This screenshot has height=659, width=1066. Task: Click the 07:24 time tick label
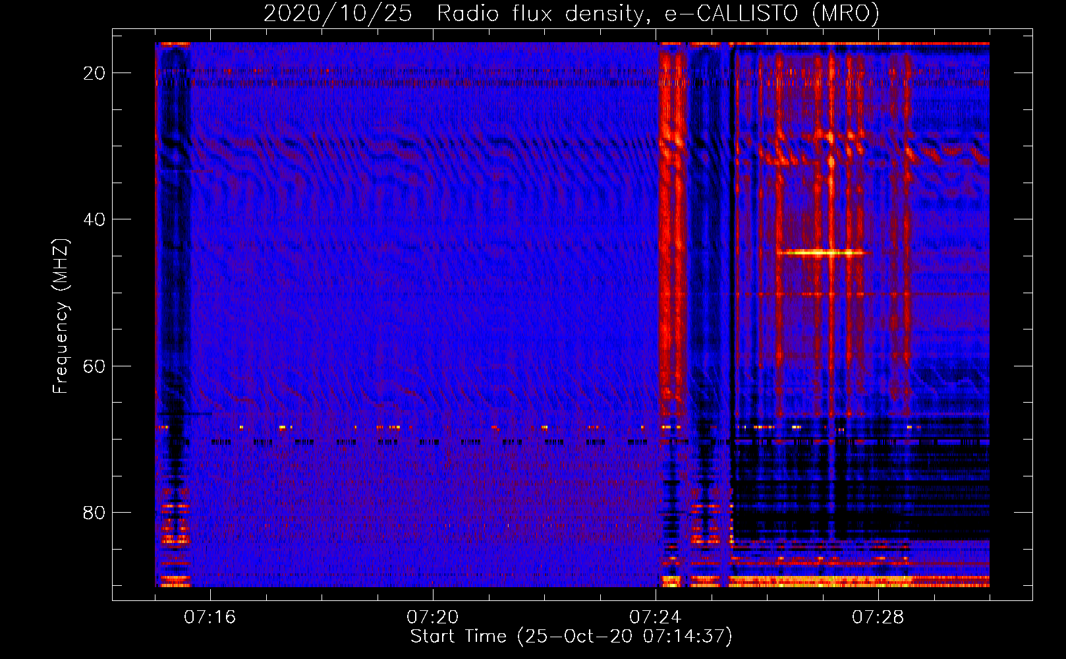[655, 617]
